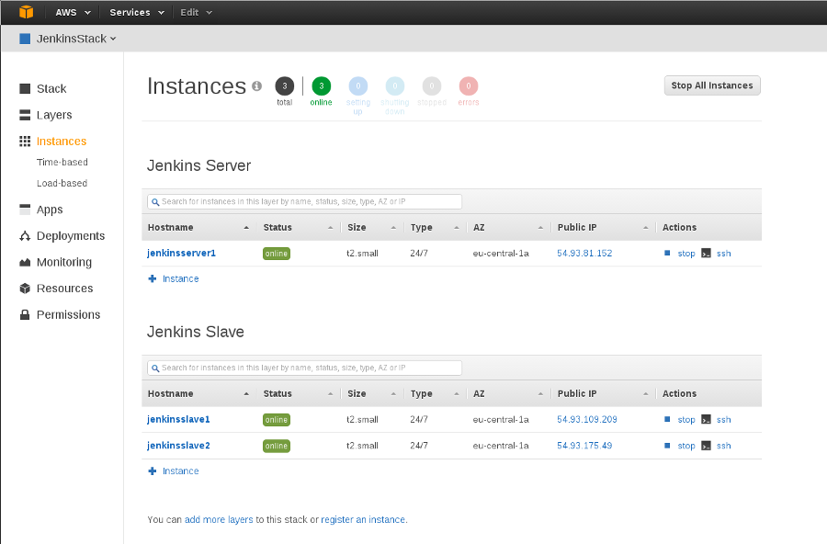Click the setting up count circle
This screenshot has height=544, width=827.
358,86
